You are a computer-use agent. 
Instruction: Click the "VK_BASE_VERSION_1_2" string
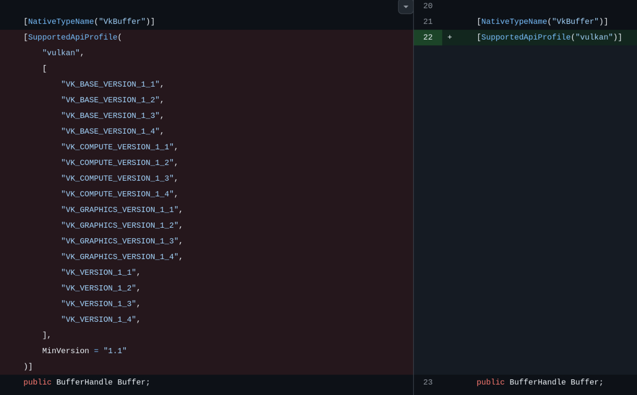point(110,100)
